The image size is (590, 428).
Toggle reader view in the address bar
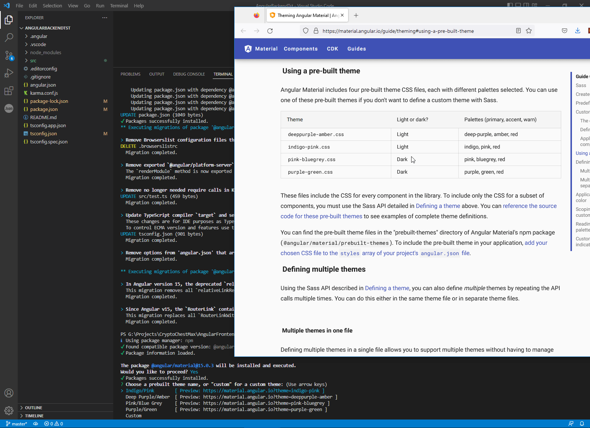pos(518,31)
